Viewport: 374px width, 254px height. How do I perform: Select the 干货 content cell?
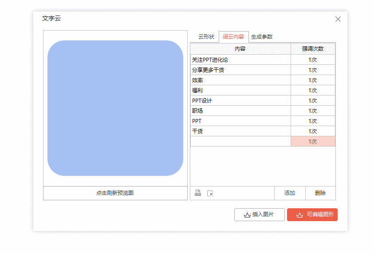point(240,131)
